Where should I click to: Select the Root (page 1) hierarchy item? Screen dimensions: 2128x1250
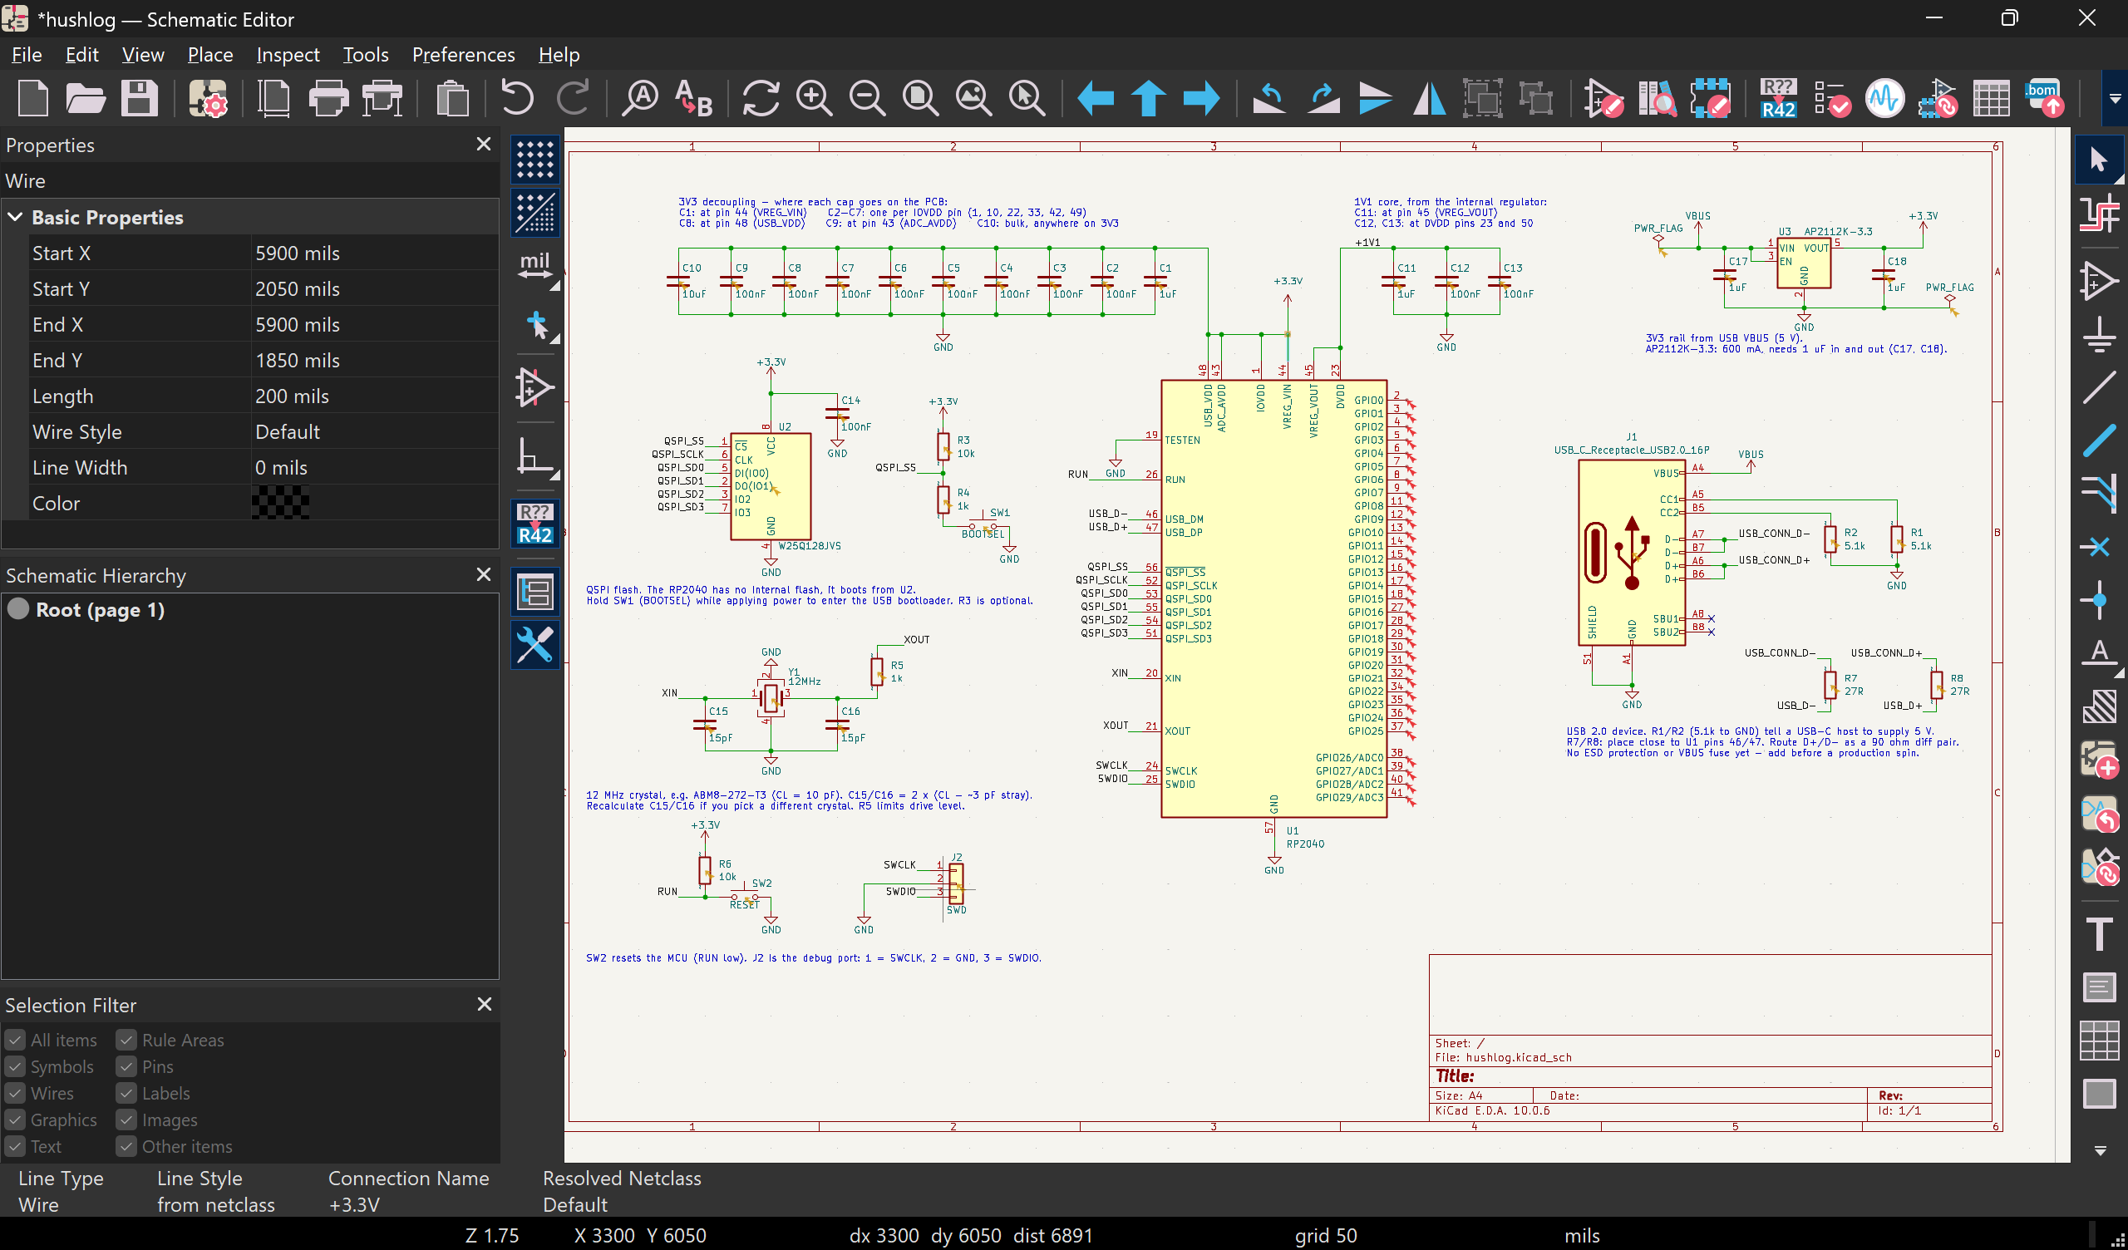click(100, 610)
